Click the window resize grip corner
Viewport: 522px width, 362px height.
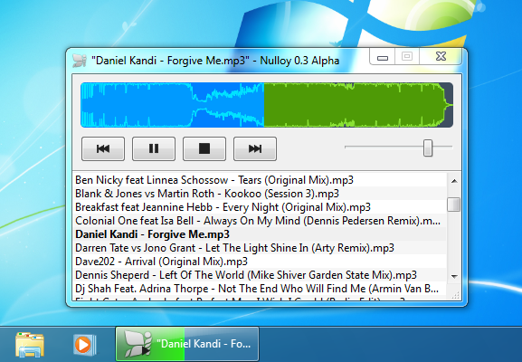[x=456, y=295]
